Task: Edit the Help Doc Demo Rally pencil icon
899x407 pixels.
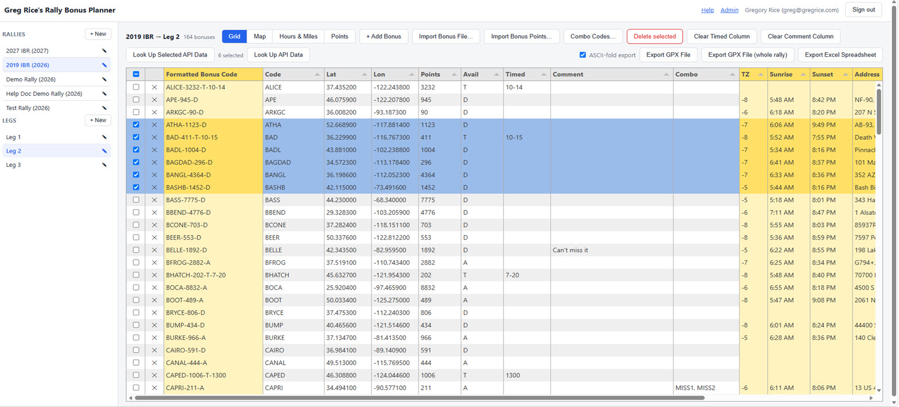Action: pos(104,93)
